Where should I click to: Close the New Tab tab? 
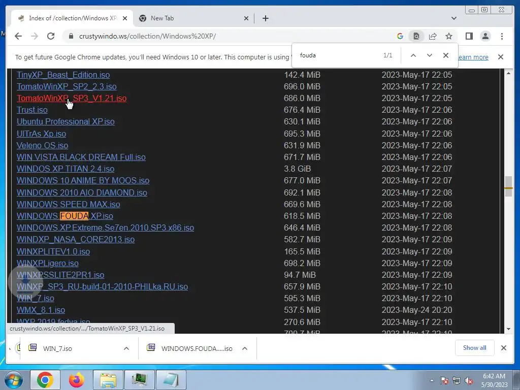tap(246, 18)
